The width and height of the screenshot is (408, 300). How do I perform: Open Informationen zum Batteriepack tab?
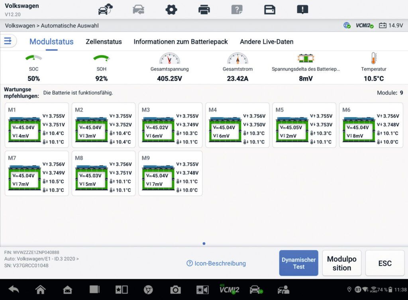click(180, 42)
